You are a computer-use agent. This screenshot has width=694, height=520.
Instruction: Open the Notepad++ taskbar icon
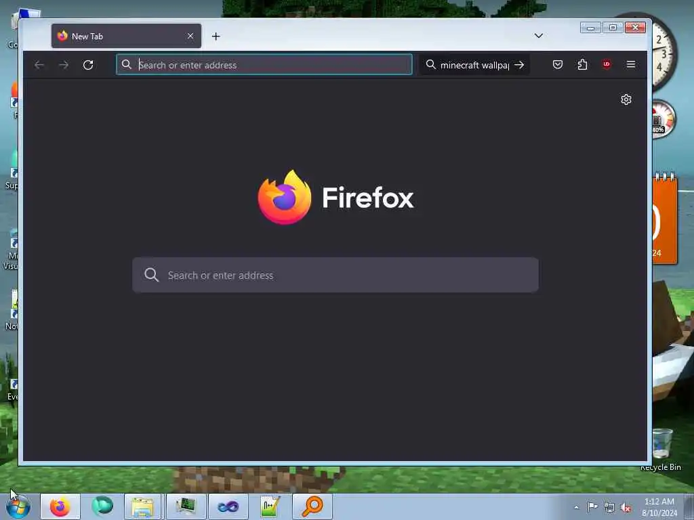pos(270,506)
